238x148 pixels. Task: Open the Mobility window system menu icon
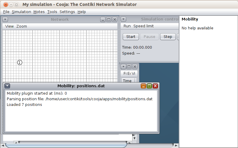pos(7,86)
